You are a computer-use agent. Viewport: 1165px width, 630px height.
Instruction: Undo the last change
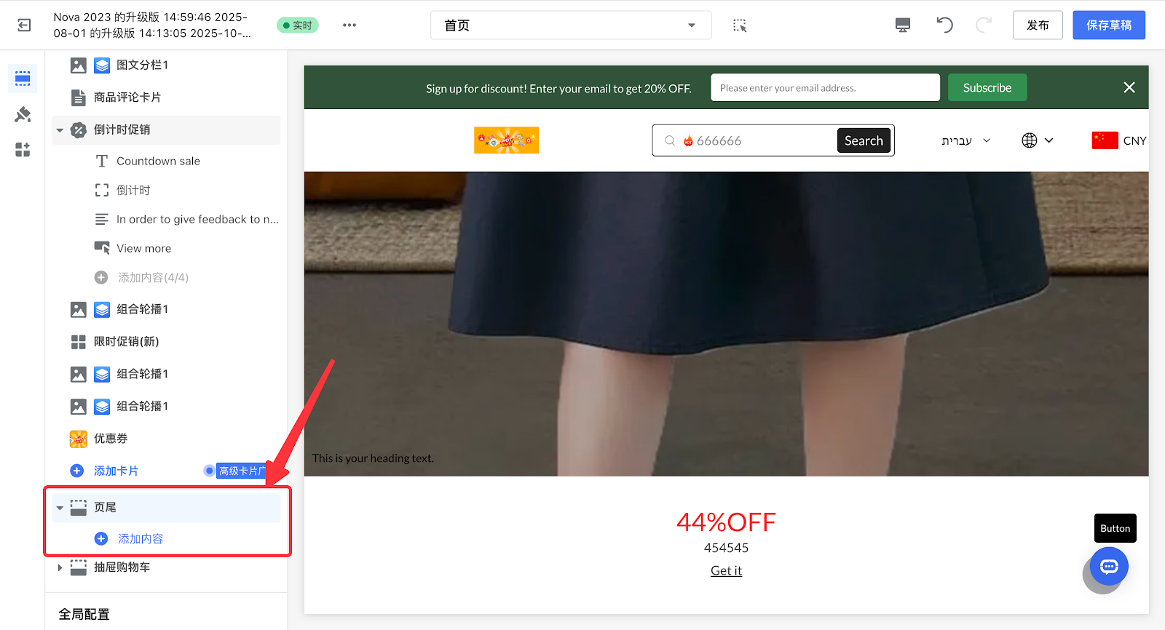[x=944, y=25]
